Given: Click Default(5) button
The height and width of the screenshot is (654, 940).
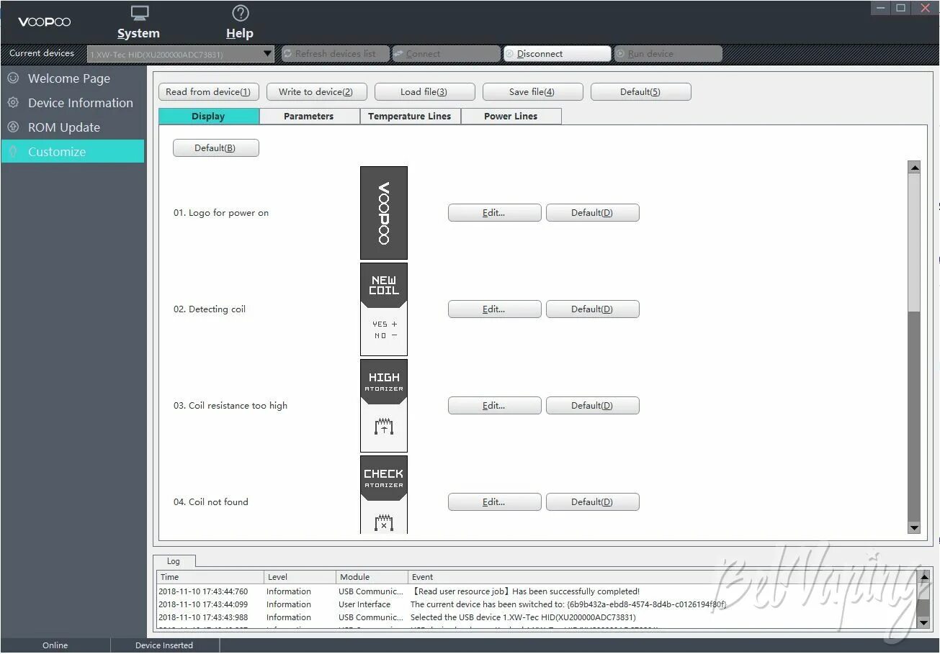Looking at the screenshot, I should [641, 92].
